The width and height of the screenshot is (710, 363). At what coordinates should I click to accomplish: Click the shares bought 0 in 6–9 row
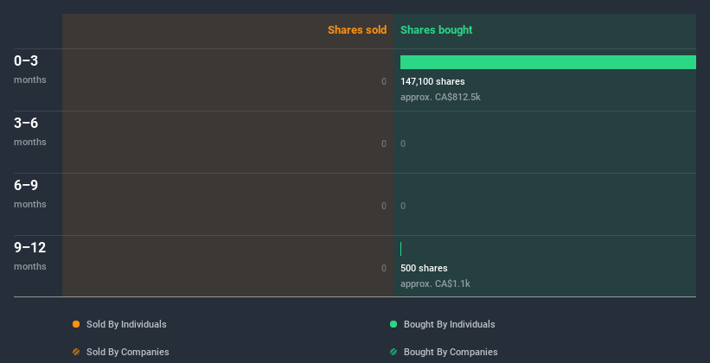coord(403,206)
